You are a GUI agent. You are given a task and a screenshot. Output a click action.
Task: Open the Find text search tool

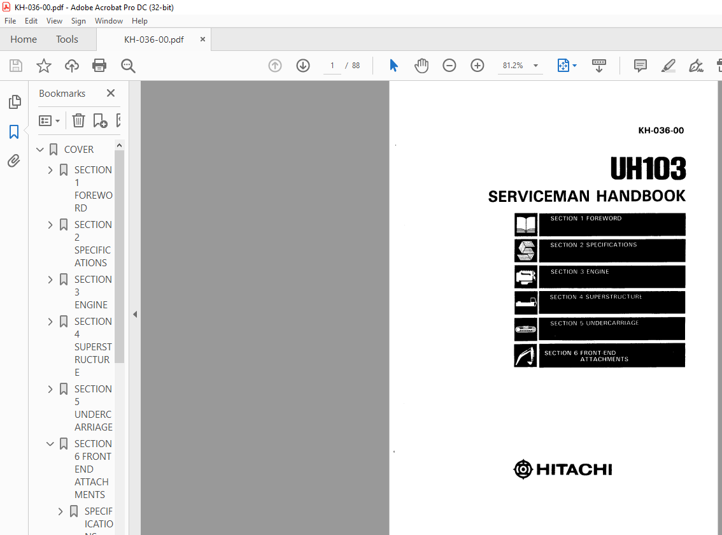click(128, 66)
